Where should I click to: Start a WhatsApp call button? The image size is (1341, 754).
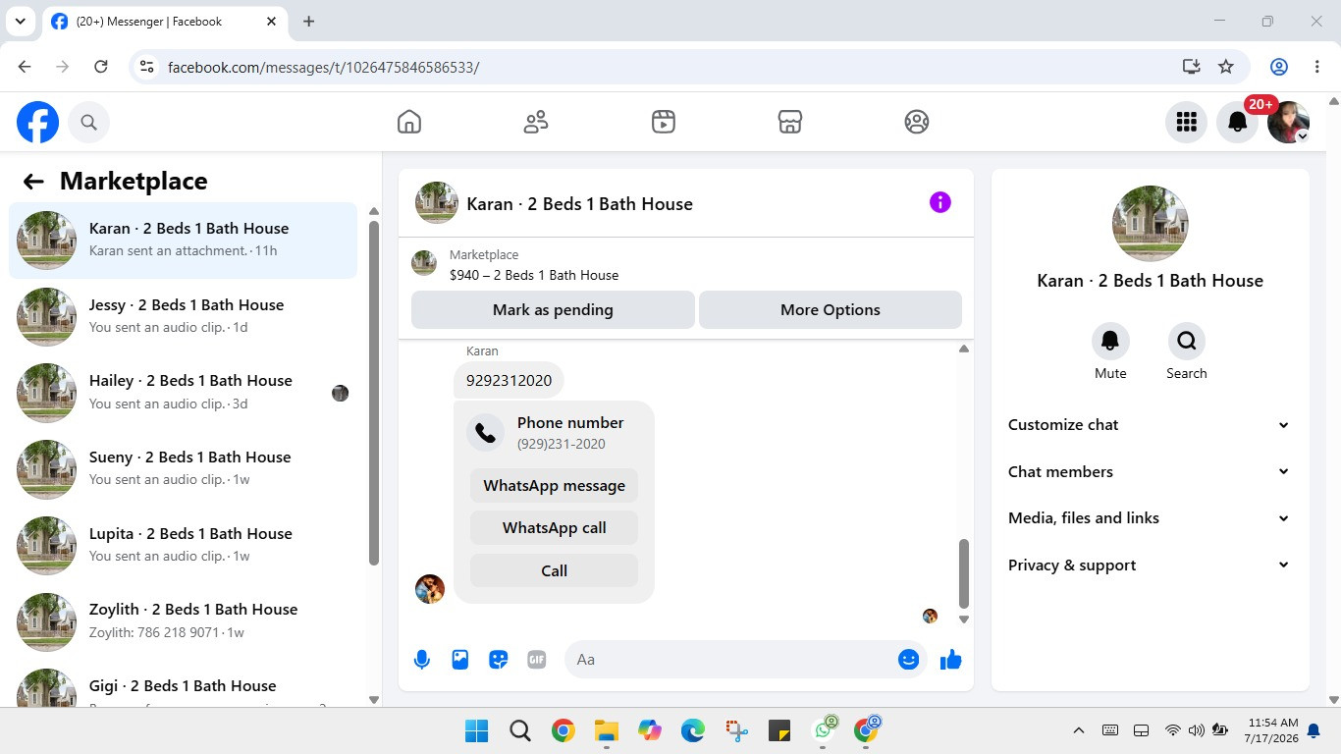(554, 527)
